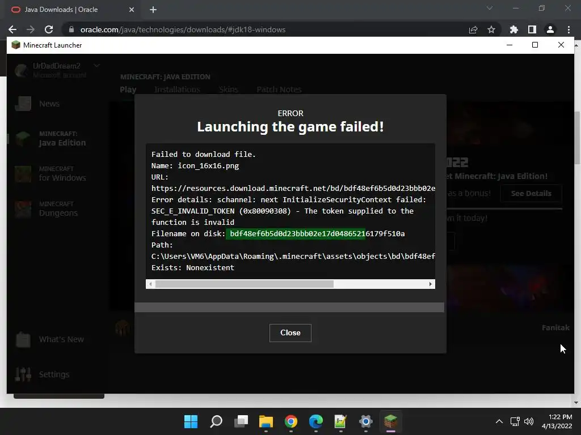Click the SEC_E_INVALID_TOKEN error line

tap(283, 211)
